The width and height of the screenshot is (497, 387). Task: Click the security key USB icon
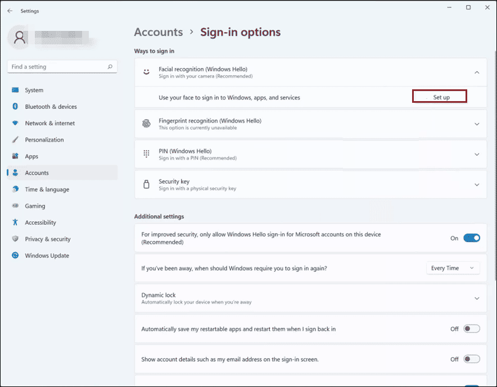coord(146,184)
